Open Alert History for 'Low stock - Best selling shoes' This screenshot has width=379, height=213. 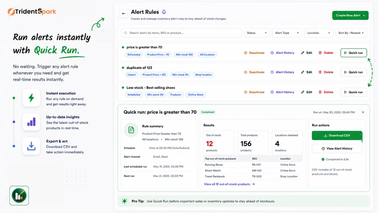click(x=282, y=92)
